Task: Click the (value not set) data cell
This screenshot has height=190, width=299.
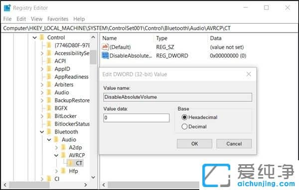Action: click(x=227, y=47)
